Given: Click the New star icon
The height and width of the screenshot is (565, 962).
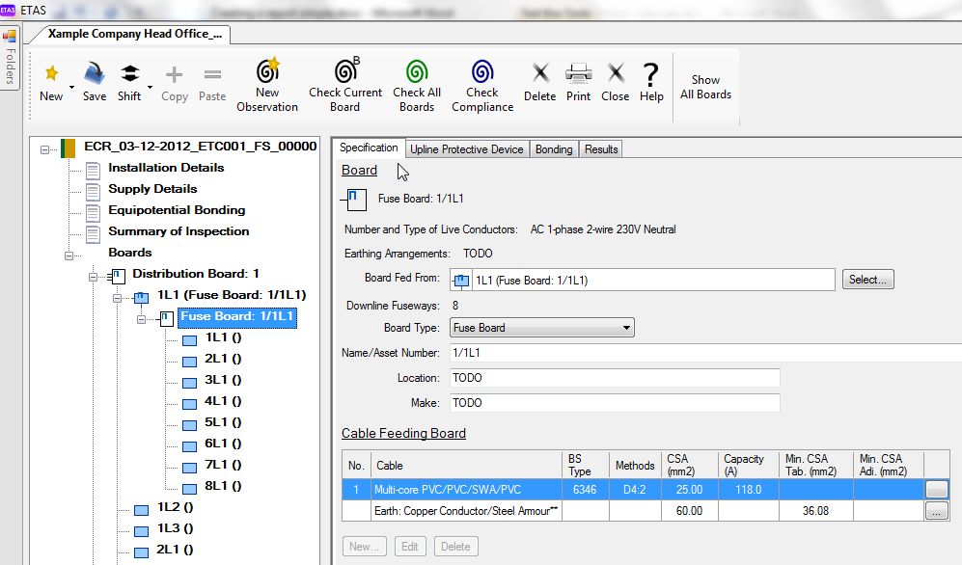Looking at the screenshot, I should (x=51, y=73).
